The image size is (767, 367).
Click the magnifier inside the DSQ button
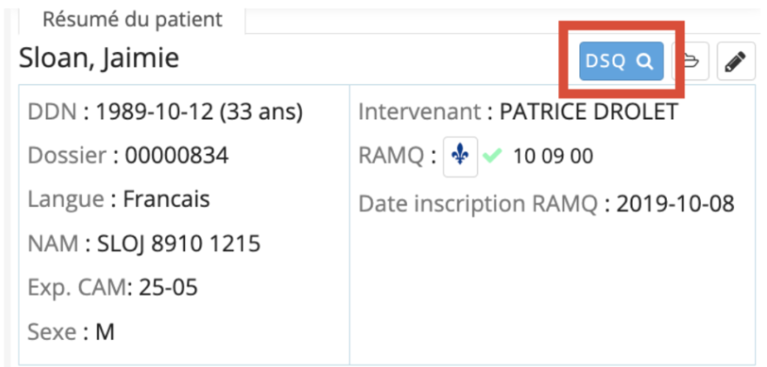[645, 61]
